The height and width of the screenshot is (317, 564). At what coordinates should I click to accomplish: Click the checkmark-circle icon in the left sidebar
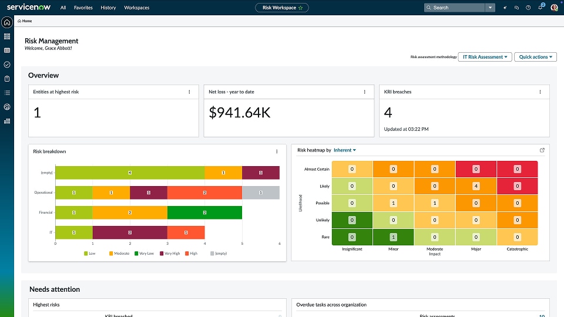(x=7, y=65)
